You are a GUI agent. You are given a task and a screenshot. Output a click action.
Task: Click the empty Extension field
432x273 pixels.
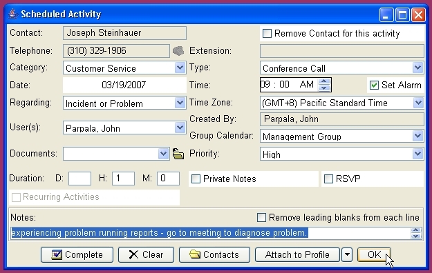[342, 51]
